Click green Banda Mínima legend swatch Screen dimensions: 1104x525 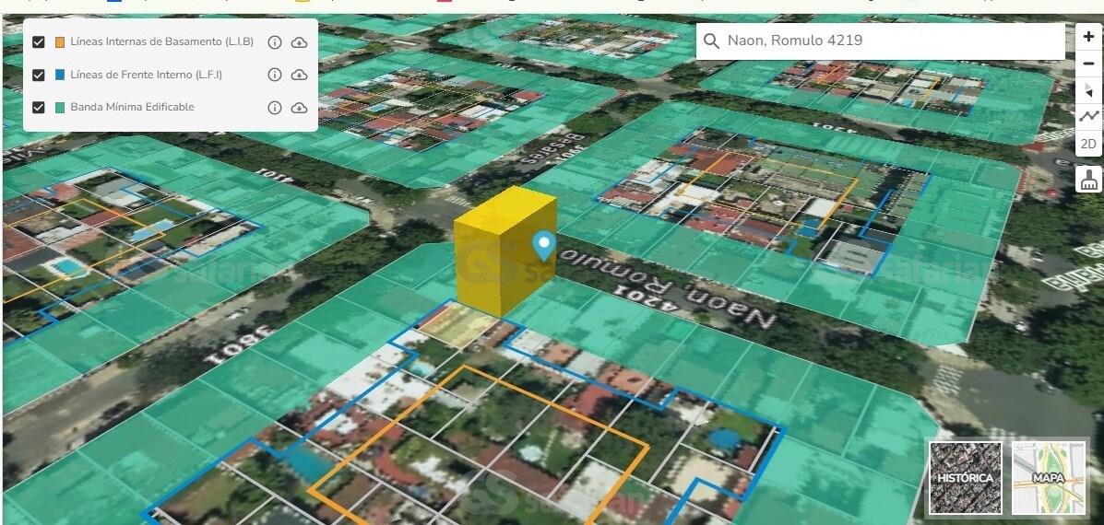[60, 108]
